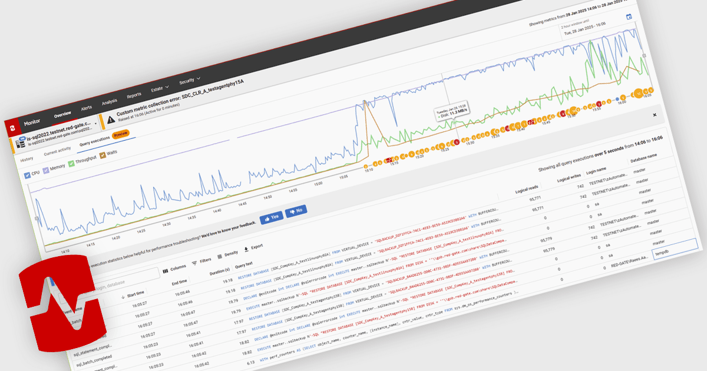Click the Redgate logo in navbar
707x371 pixels.
click(12, 128)
